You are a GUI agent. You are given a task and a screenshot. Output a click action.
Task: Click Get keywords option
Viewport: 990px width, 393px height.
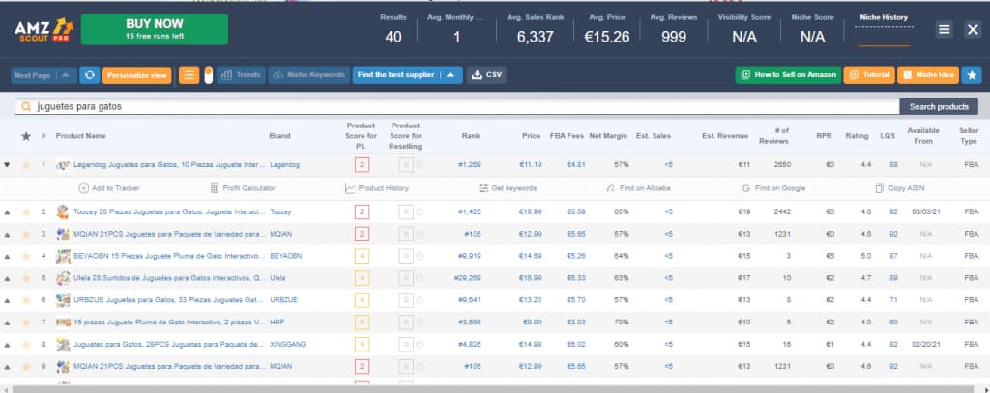pos(507,188)
